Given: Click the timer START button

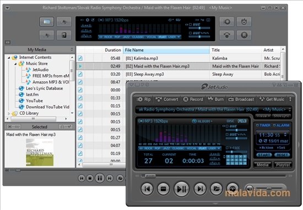Looking at the screenshot, I should (264, 155).
